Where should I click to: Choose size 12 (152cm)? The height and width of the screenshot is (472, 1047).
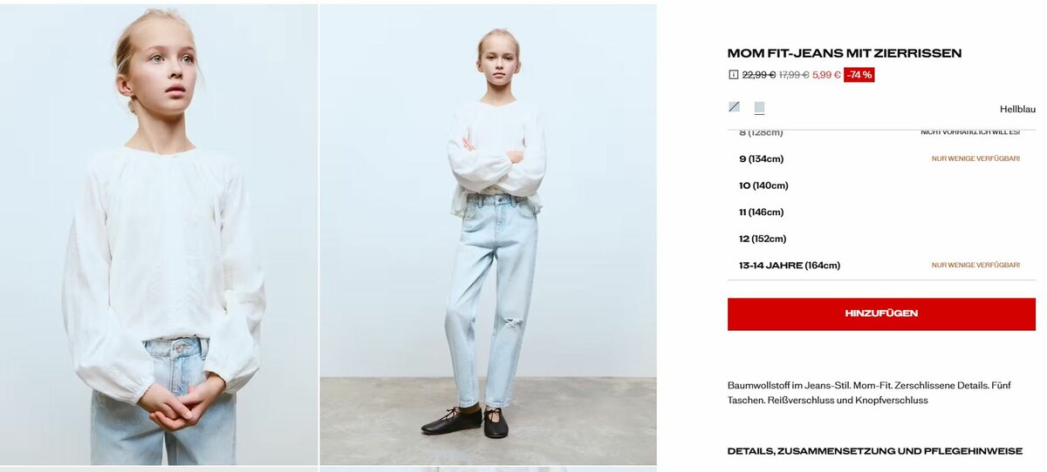click(x=881, y=239)
